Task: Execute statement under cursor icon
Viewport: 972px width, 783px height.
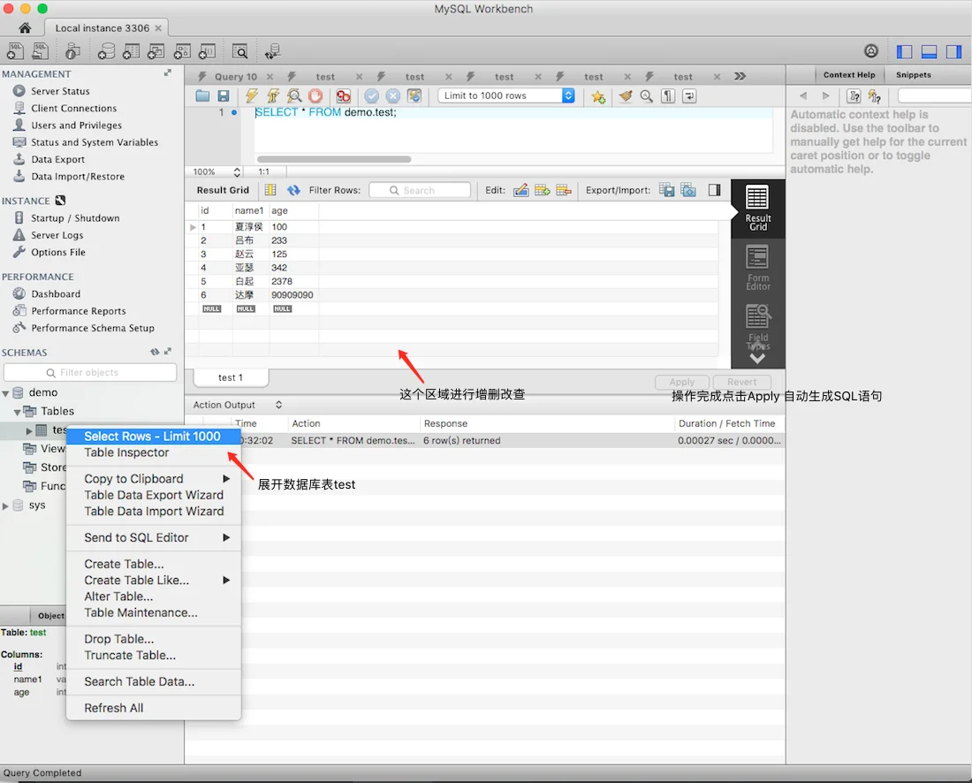Action: coord(273,96)
